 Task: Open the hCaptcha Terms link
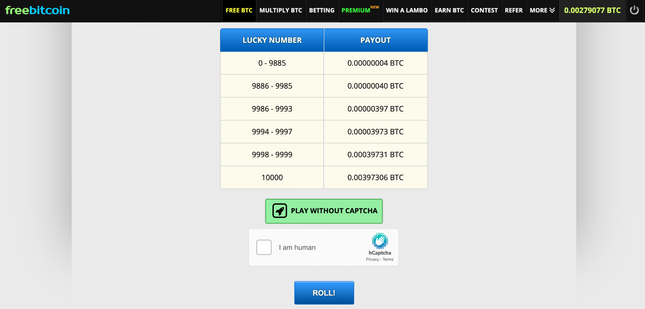click(x=388, y=260)
